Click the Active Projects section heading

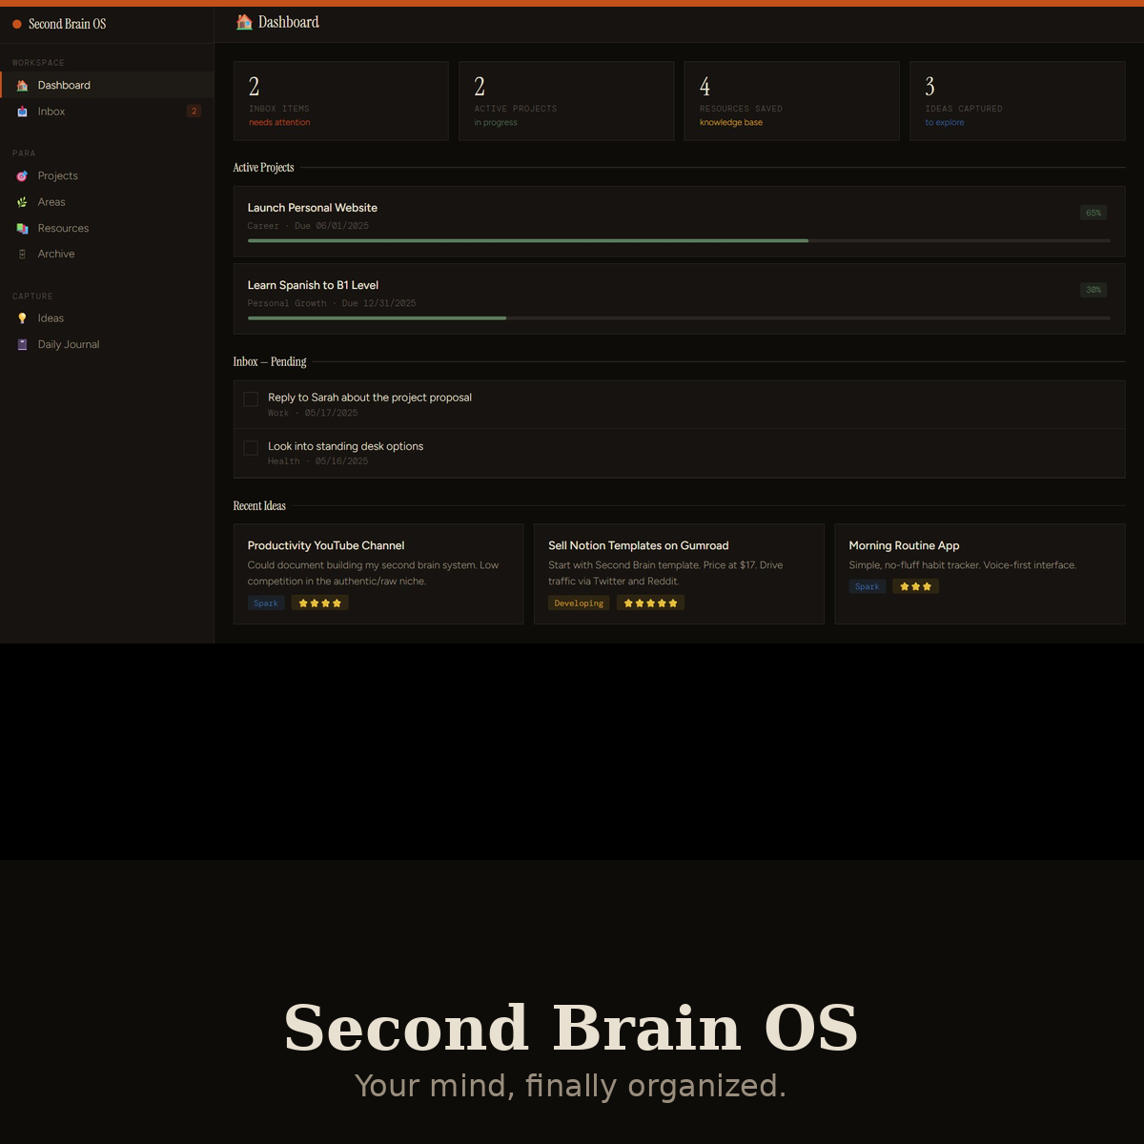click(263, 168)
